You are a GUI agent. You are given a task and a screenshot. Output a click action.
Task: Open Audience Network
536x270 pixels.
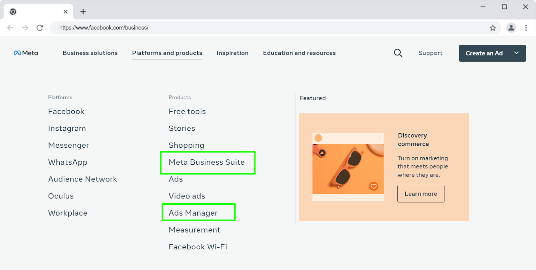coord(83,179)
